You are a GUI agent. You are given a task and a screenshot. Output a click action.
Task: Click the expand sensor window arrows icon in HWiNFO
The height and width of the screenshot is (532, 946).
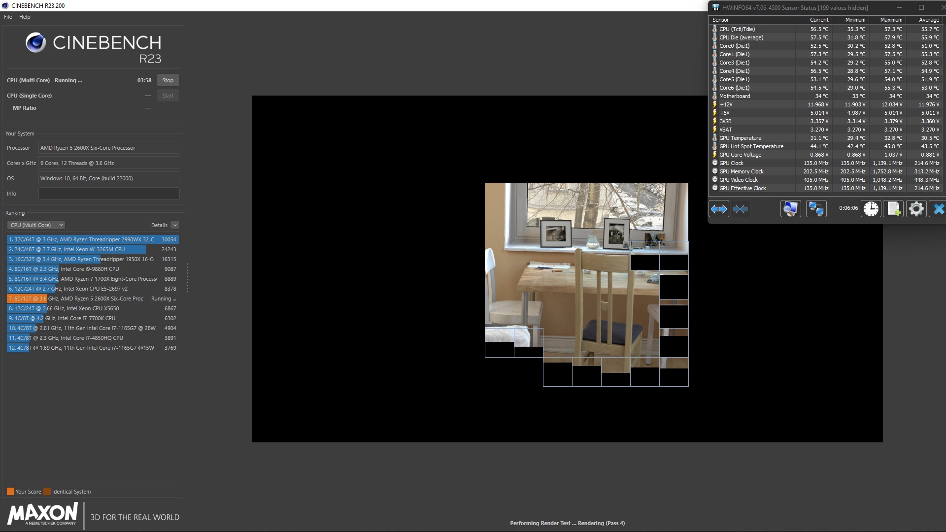click(x=719, y=209)
